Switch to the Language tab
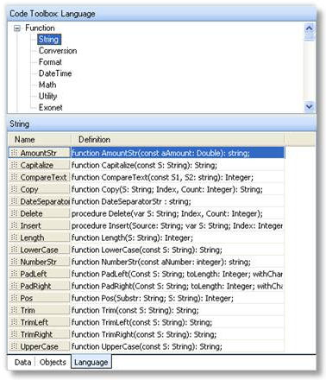The width and height of the screenshot is (326, 380). pyautogui.click(x=91, y=362)
